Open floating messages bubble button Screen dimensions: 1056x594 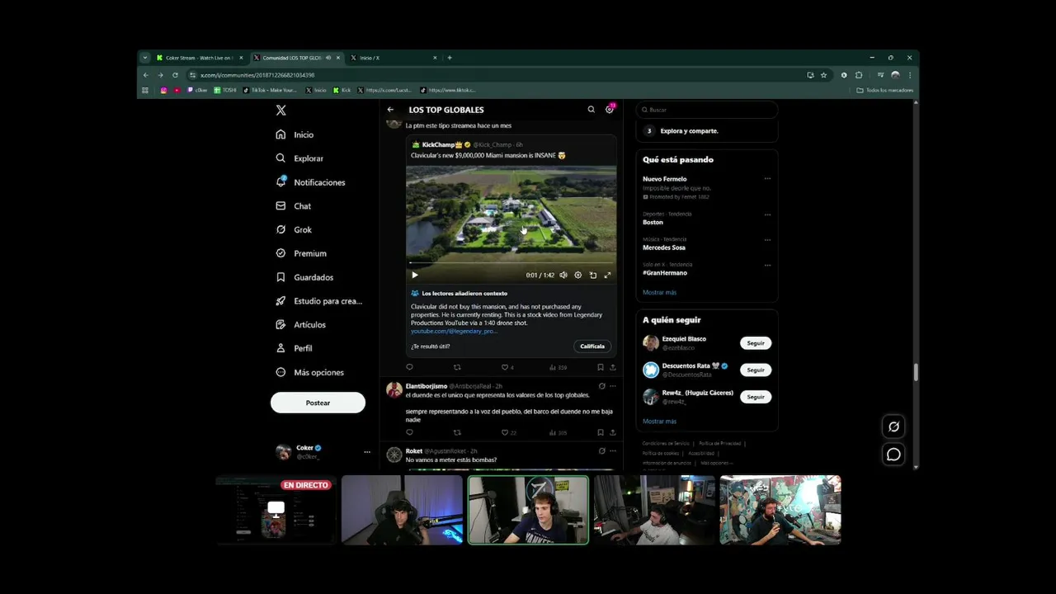893,455
